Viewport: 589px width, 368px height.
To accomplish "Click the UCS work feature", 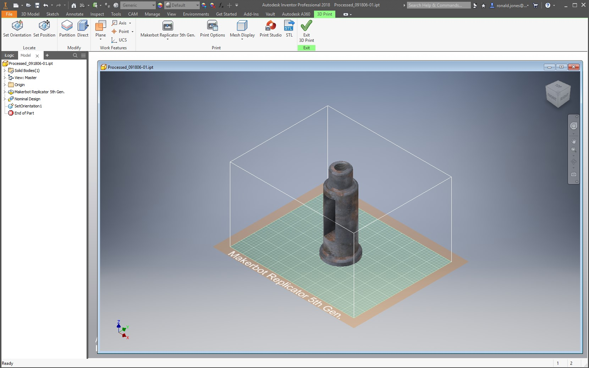I will click(x=119, y=40).
